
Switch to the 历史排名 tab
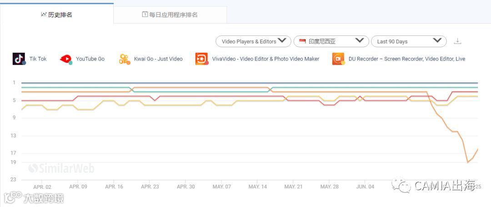pos(57,15)
